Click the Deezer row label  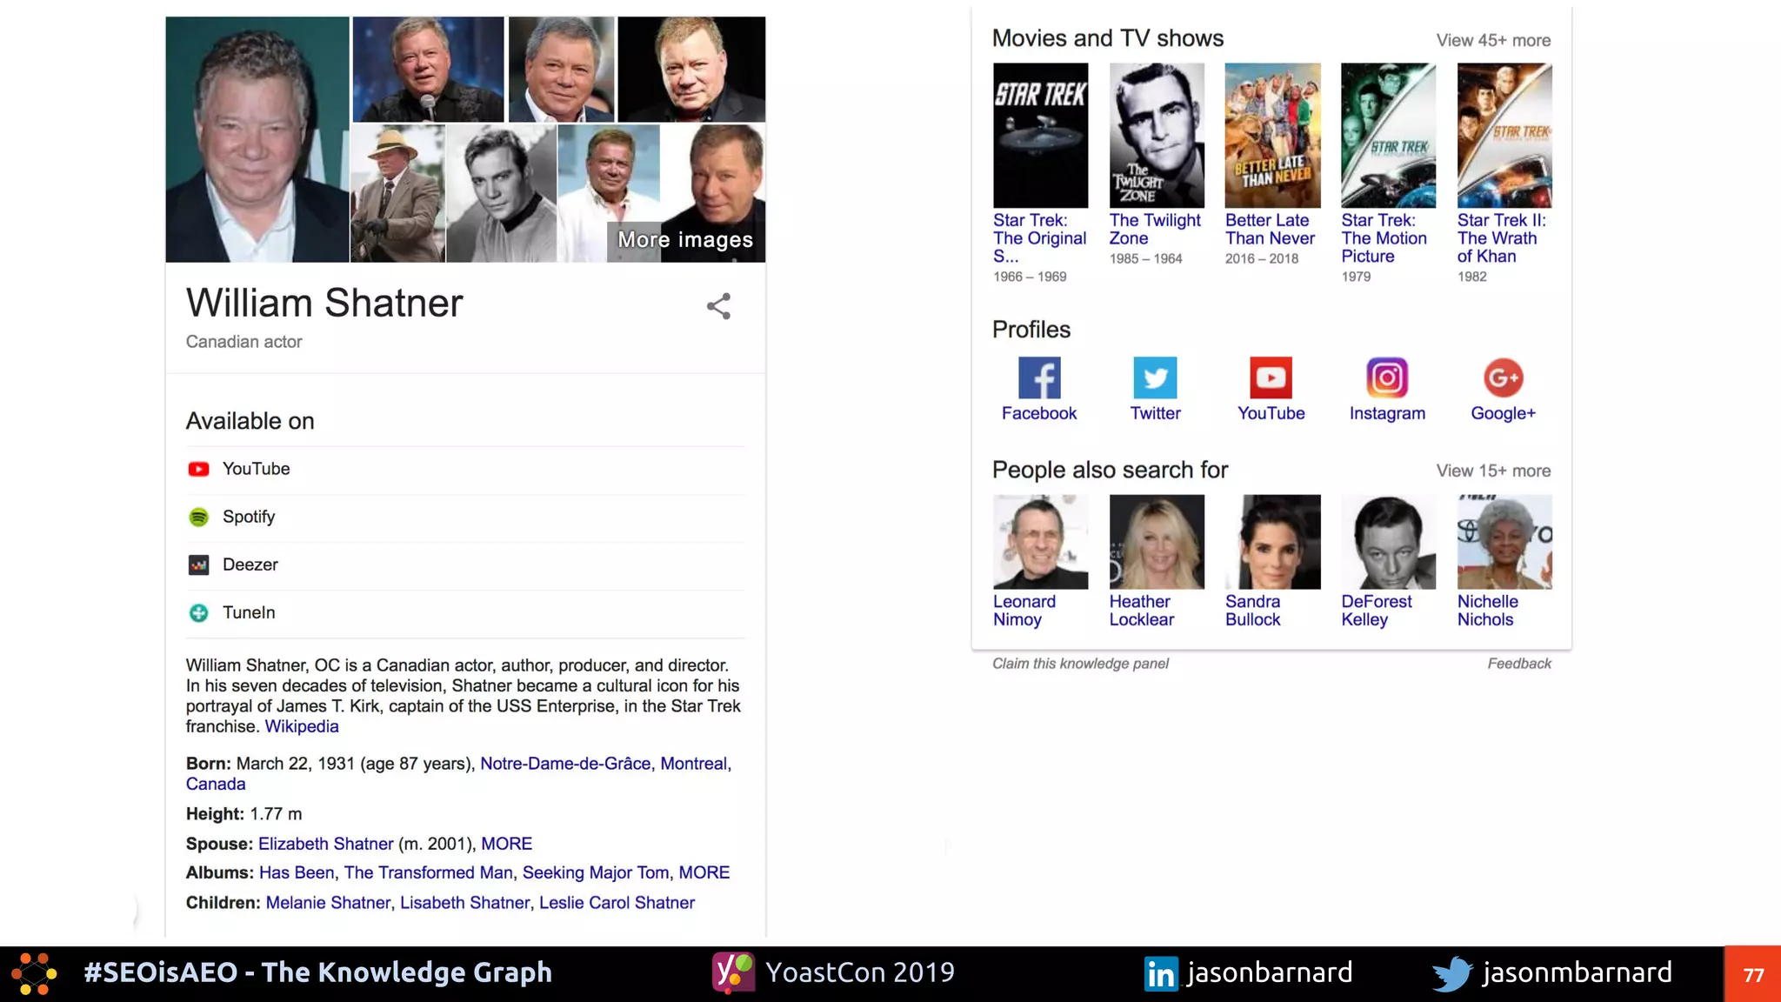[250, 564]
